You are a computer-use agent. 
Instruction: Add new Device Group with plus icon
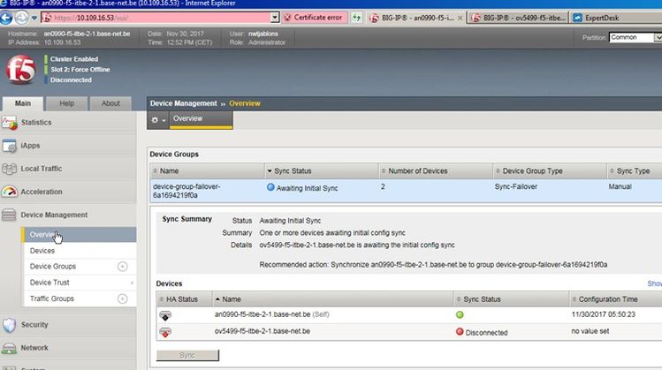pos(123,267)
